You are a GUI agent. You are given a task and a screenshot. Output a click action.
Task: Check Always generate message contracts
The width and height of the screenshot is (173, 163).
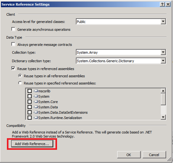[13, 44]
